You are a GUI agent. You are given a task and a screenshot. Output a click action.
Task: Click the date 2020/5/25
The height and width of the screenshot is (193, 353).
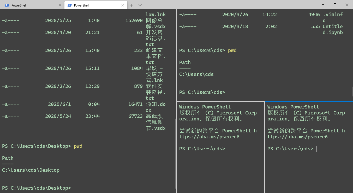pyautogui.click(x=58, y=21)
